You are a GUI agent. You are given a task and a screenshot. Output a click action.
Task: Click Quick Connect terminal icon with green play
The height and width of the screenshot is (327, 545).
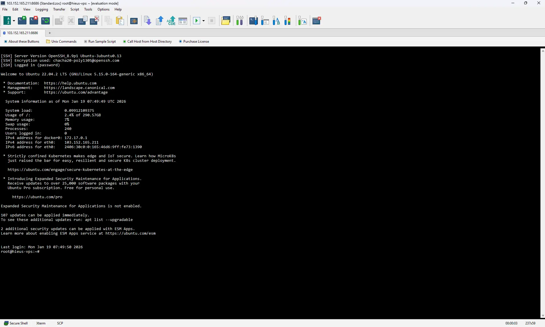coord(22,21)
